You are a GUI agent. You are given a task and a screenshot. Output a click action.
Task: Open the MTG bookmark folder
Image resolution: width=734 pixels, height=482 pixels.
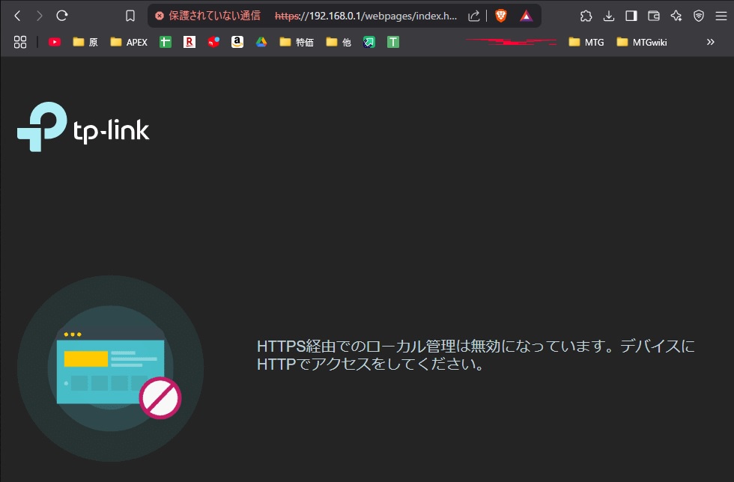click(x=586, y=42)
